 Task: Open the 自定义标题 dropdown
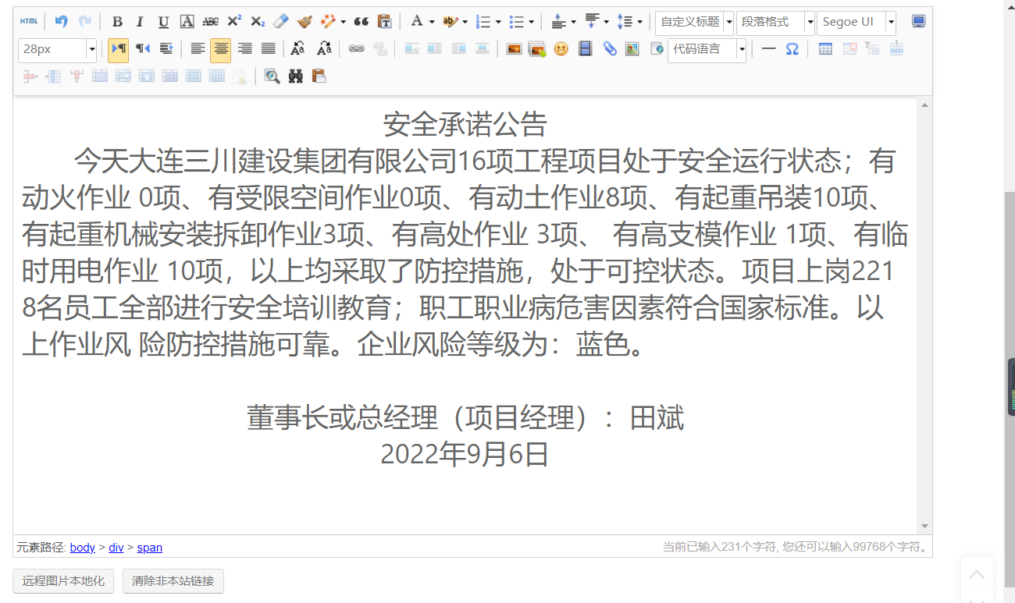pos(694,22)
